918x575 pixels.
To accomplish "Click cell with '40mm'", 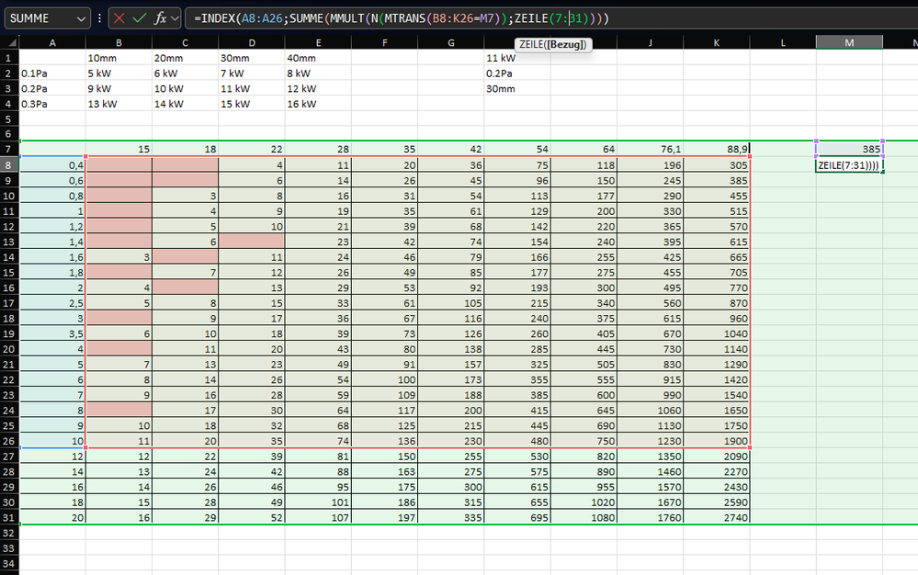I will coord(318,58).
